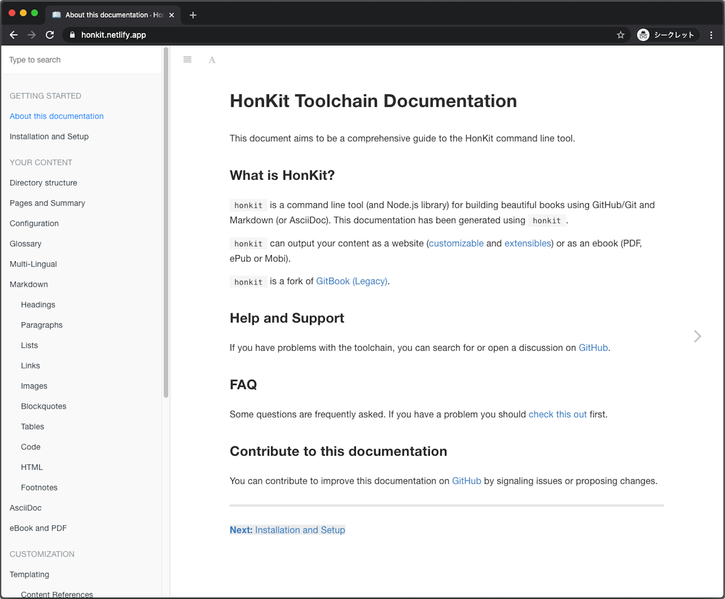Viewport: 725px width, 599px height.
Task: Open the font settings menu
Action: pos(212,60)
